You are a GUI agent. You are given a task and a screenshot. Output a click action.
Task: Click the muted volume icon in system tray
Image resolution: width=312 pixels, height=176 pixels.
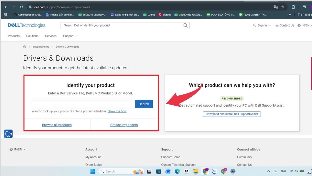point(296,171)
